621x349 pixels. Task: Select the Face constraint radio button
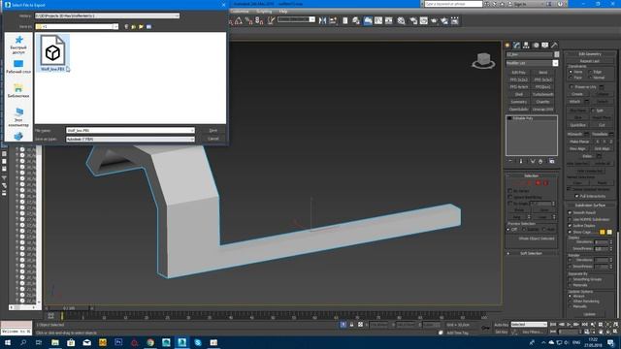571,78
